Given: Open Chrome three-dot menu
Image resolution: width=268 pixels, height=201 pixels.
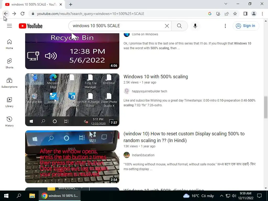Looking at the screenshot, I should pyautogui.click(x=262, y=14).
